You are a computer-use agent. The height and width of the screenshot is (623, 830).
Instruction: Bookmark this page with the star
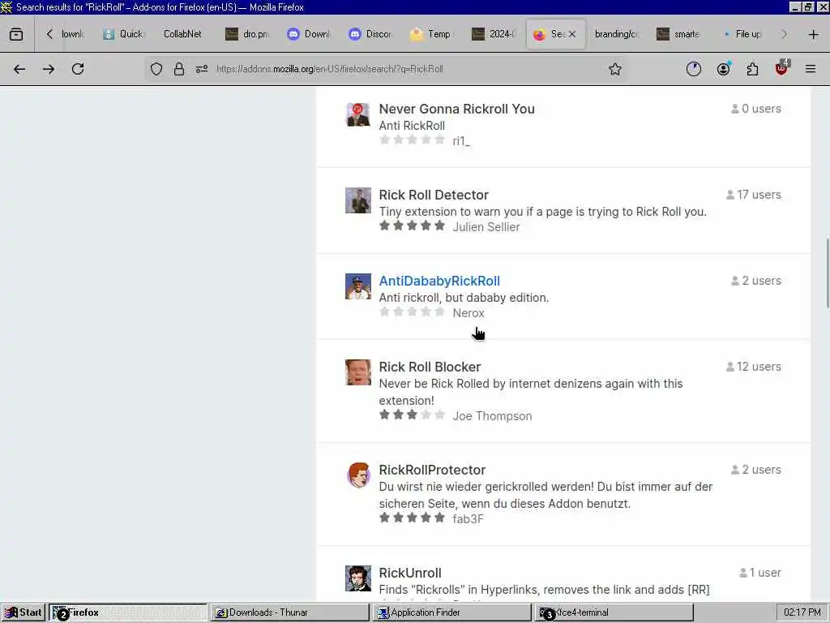tap(614, 69)
